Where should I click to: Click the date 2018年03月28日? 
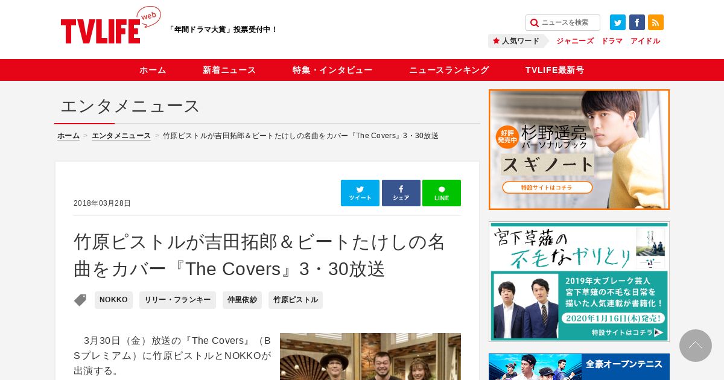click(102, 203)
